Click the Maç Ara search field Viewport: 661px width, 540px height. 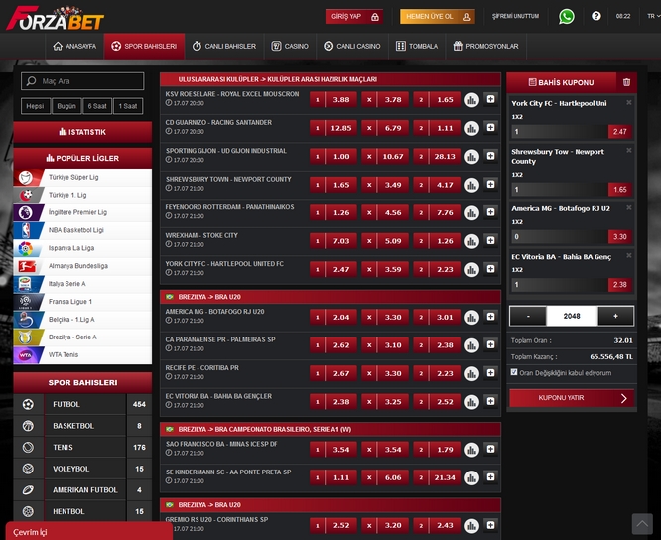(x=82, y=81)
